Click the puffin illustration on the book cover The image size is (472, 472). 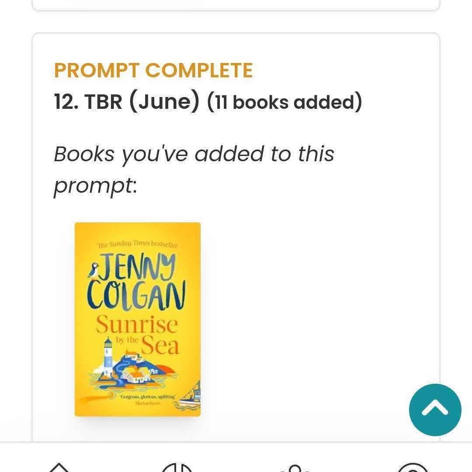(93, 270)
